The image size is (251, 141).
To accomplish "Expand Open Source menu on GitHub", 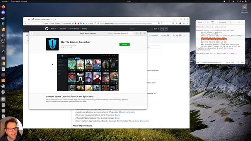I will (x=75, y=29).
